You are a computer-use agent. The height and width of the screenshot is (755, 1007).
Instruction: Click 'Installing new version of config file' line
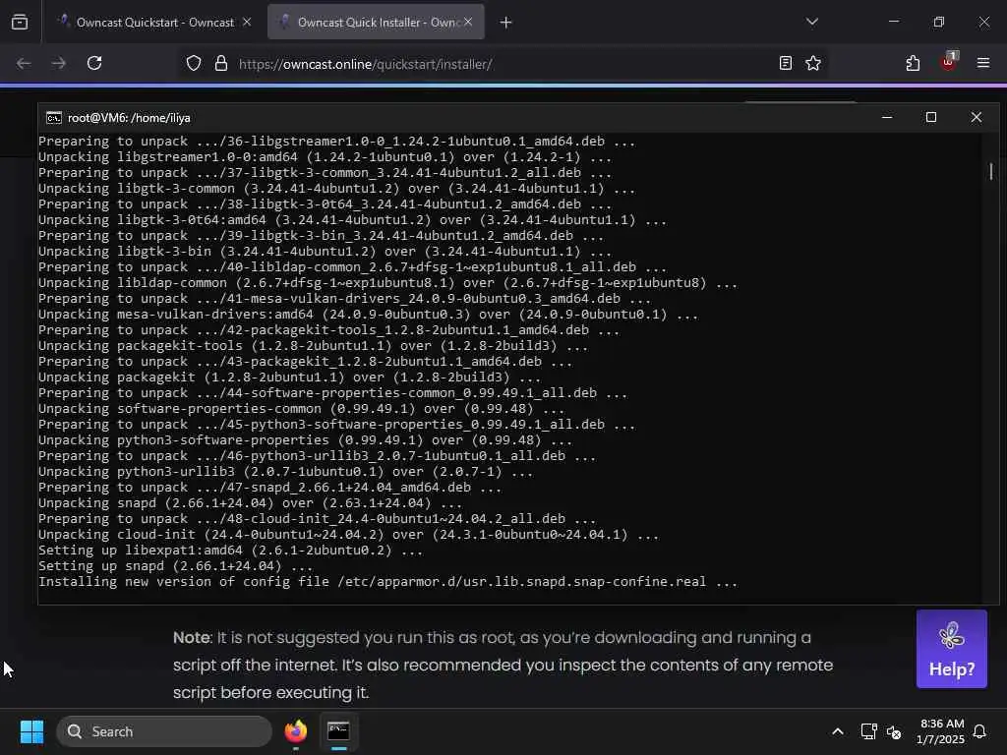[387, 582]
